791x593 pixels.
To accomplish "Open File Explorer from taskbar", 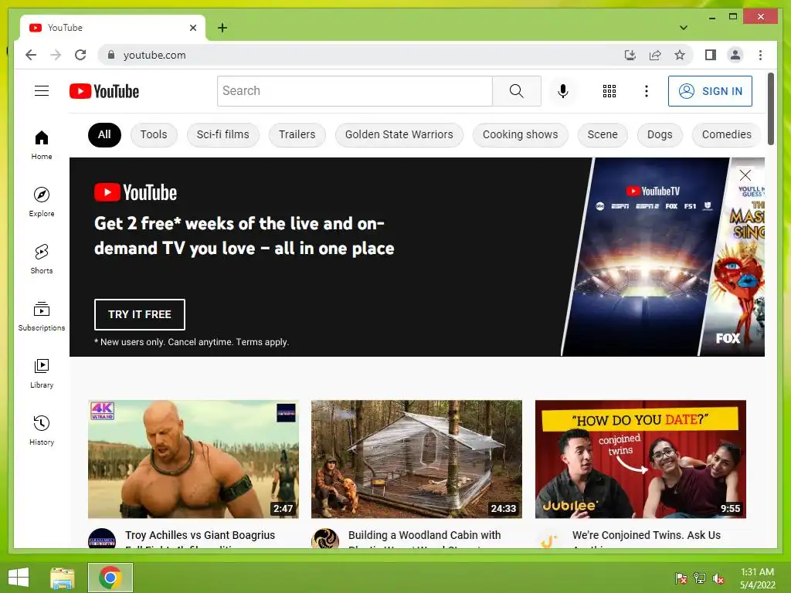I will click(63, 578).
